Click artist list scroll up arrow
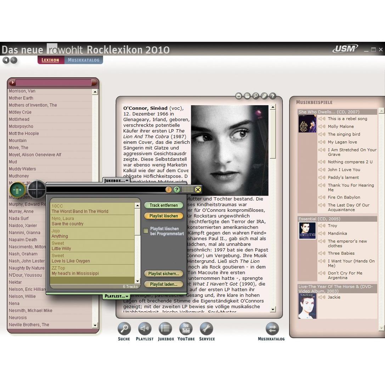This screenshot has height=385, width=385. click(95, 92)
